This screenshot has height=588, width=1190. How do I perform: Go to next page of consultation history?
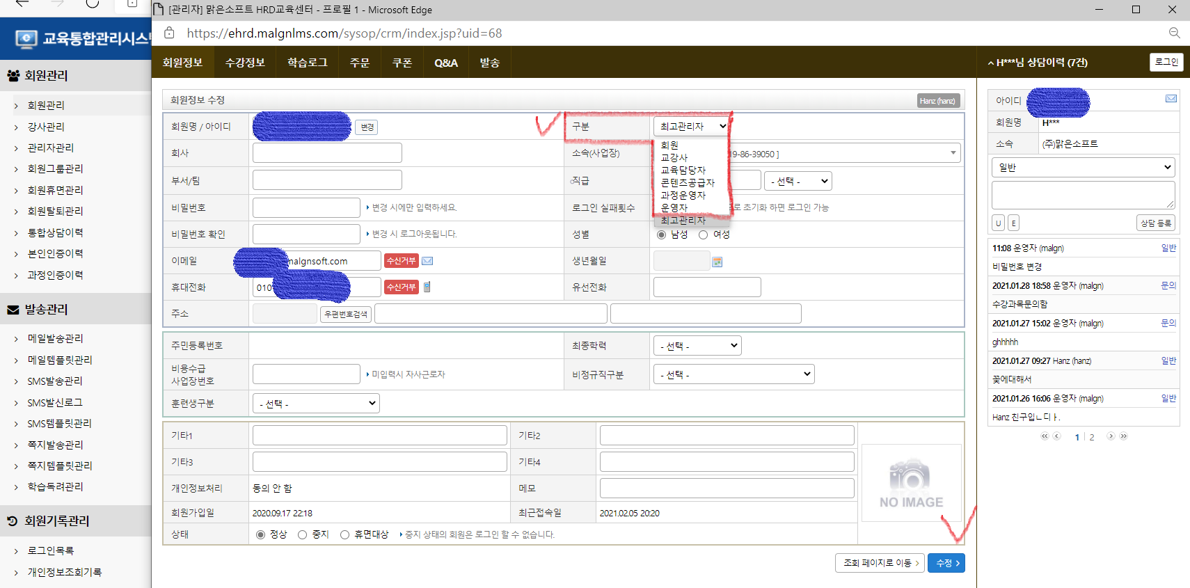pos(1111,436)
